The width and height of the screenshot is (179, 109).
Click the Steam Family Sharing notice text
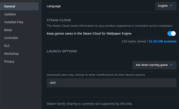89,104
